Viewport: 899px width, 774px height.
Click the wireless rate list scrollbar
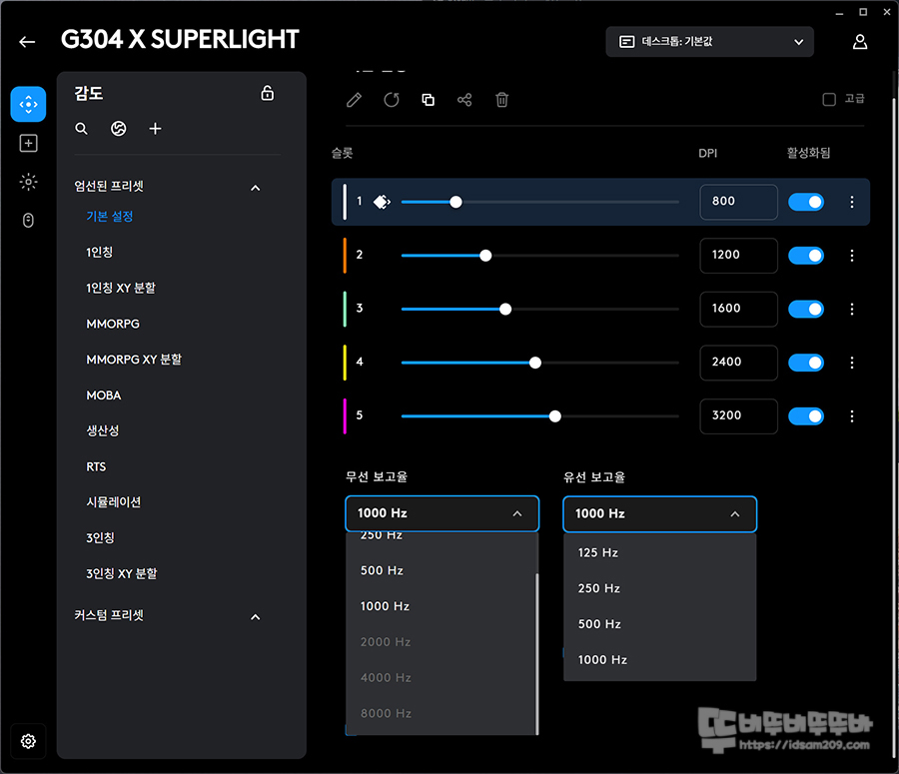[x=536, y=653]
